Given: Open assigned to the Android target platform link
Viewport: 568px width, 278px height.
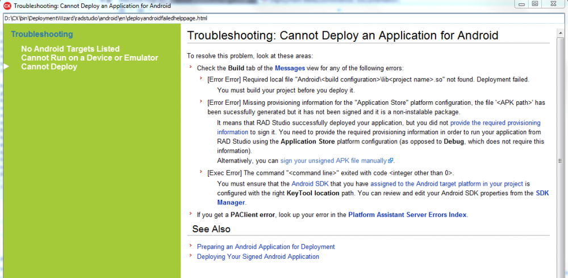Looking at the screenshot, I should 446,184.
